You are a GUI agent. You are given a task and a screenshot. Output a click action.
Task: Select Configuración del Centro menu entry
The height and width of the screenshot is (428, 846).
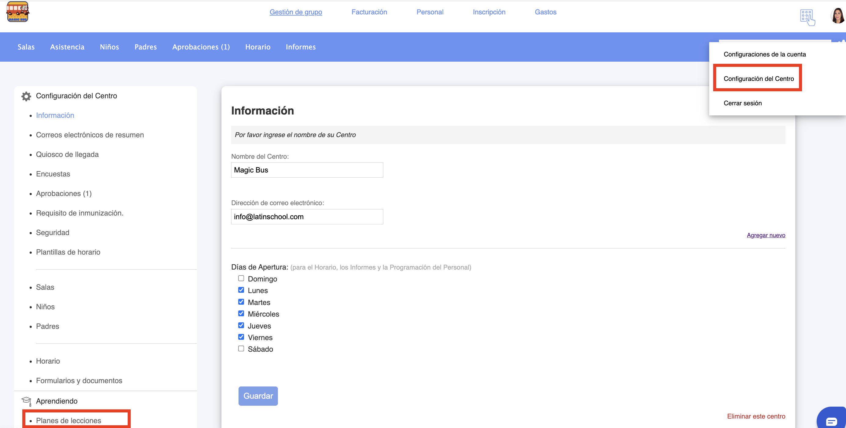click(758, 79)
